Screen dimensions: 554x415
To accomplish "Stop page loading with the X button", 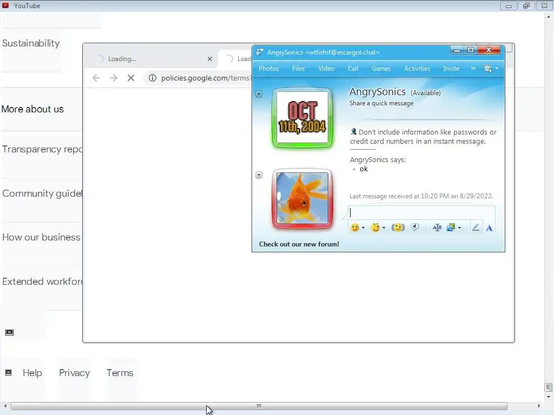I will 131,78.
